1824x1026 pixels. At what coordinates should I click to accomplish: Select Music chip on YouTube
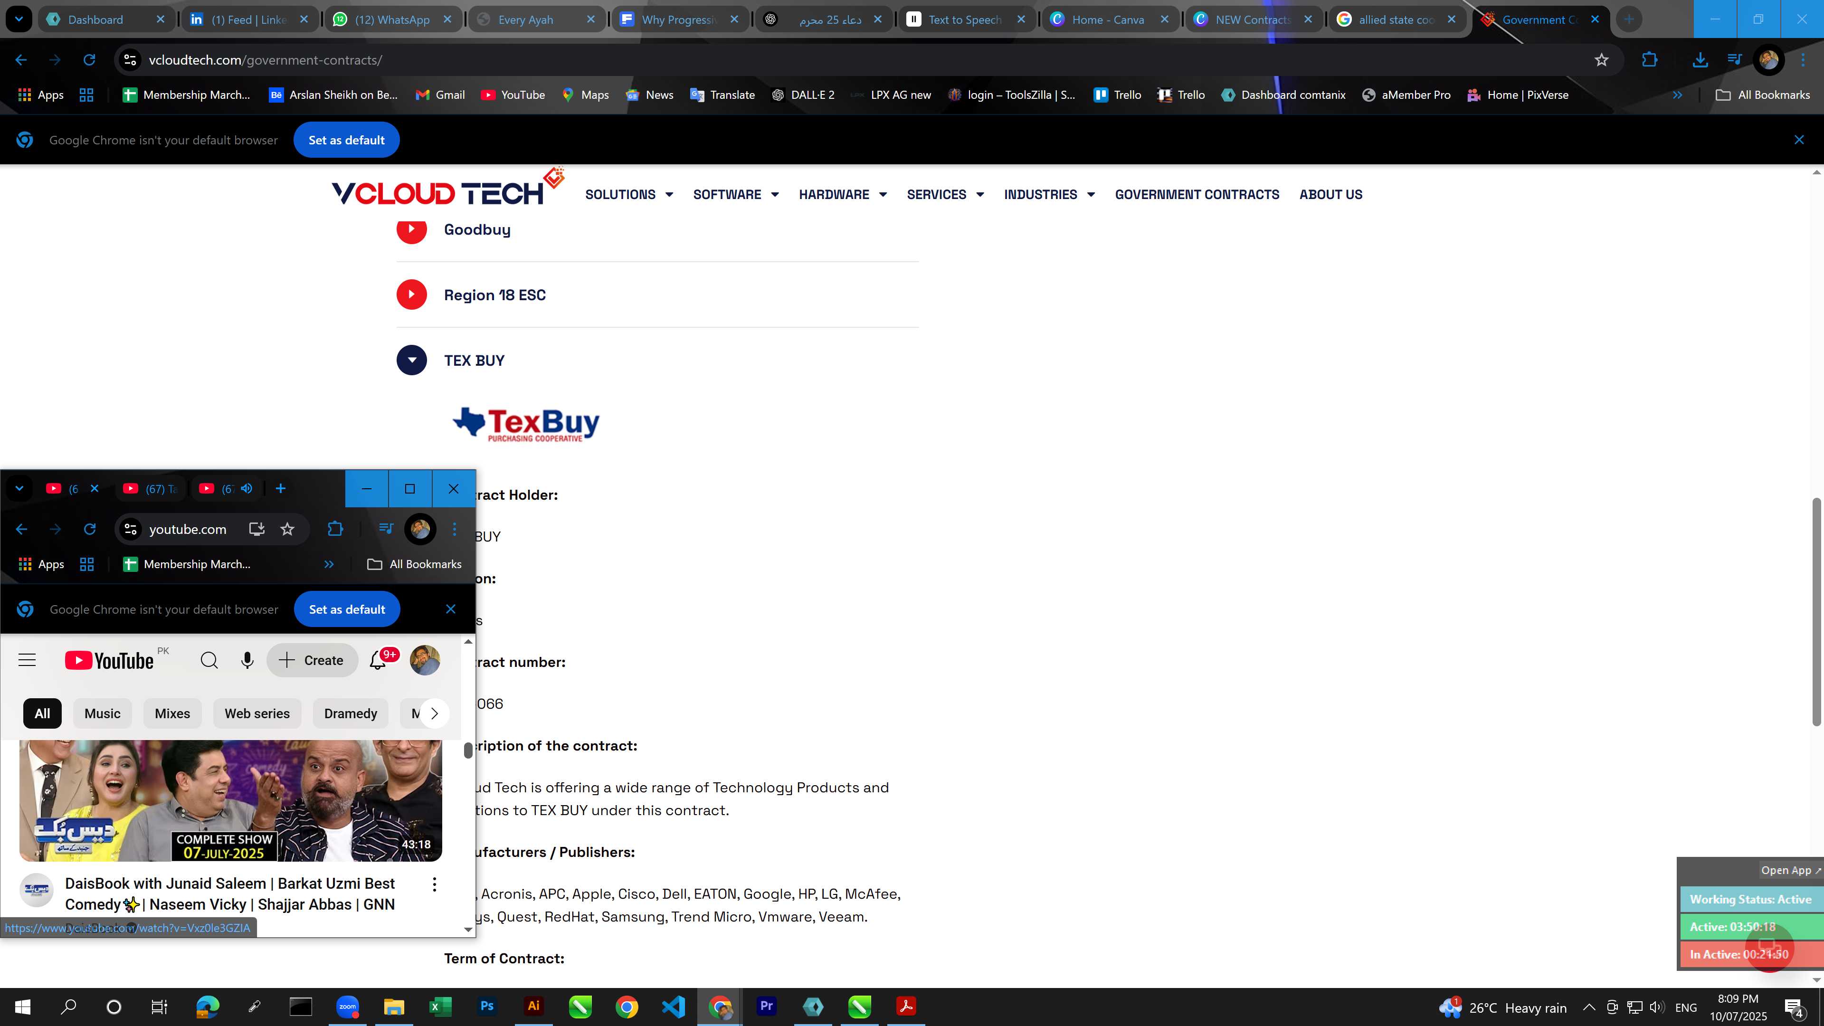tap(103, 714)
